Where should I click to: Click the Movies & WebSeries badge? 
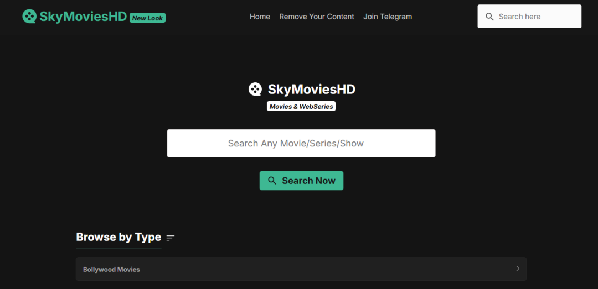click(x=301, y=107)
